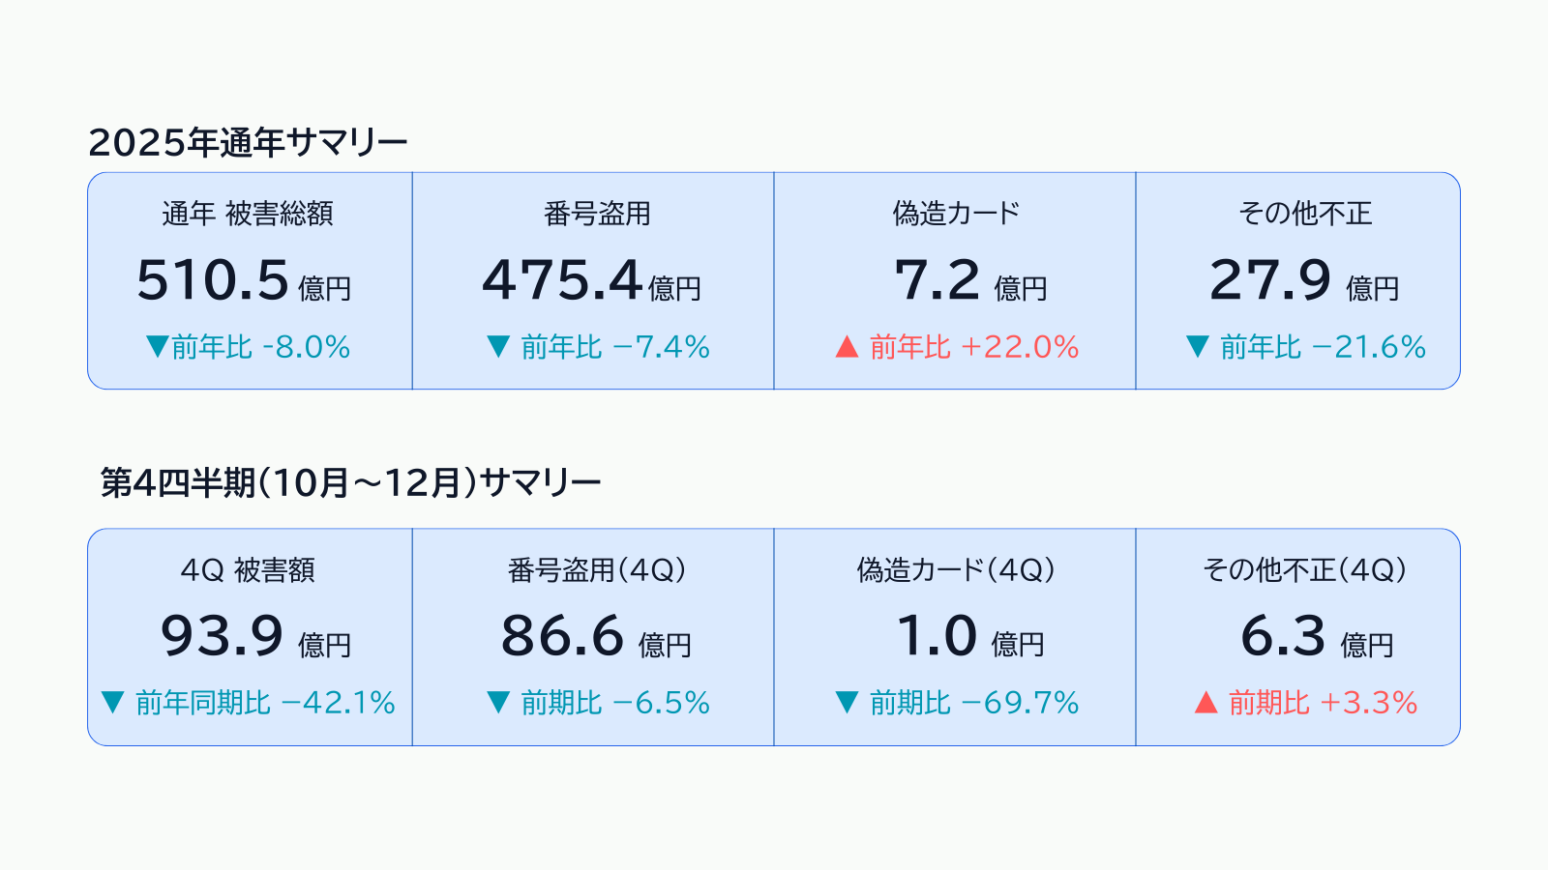Screen dimensions: 1548x870
Task: Click the その他不正(4Q) card label
Action: (x=1303, y=570)
